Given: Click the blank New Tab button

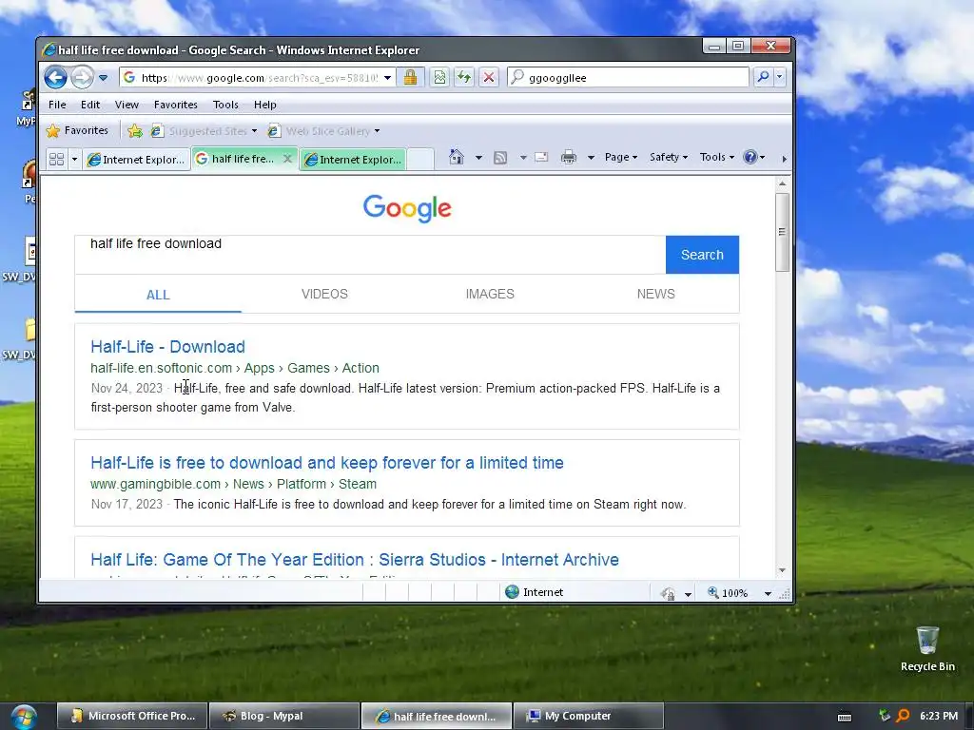Looking at the screenshot, I should point(420,159).
